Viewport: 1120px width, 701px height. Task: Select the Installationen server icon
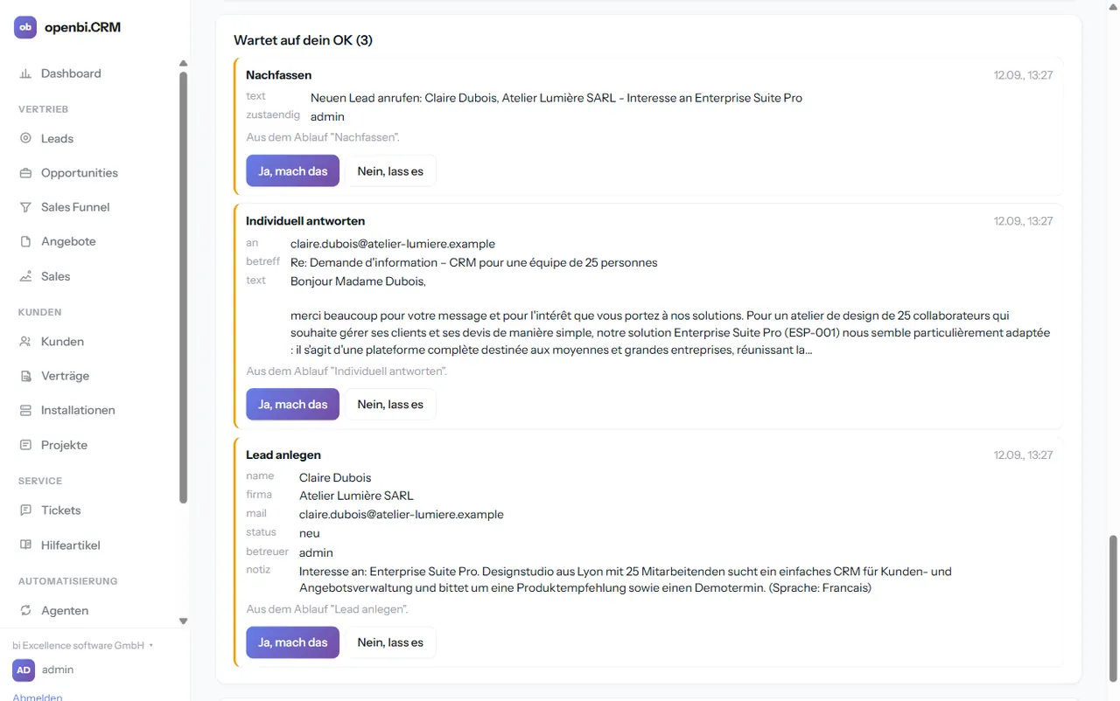click(25, 410)
